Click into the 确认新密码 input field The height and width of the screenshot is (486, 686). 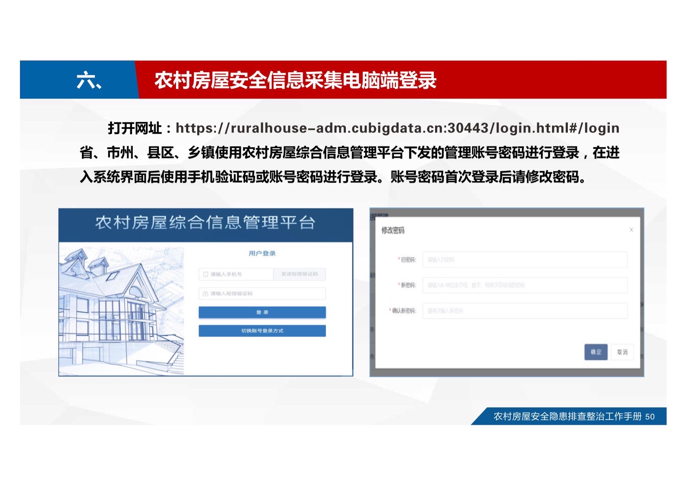coord(525,311)
